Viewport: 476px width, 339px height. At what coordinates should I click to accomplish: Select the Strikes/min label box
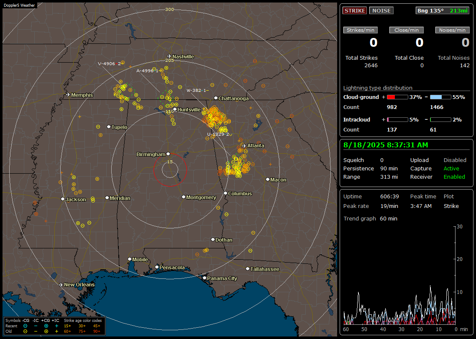click(360, 30)
